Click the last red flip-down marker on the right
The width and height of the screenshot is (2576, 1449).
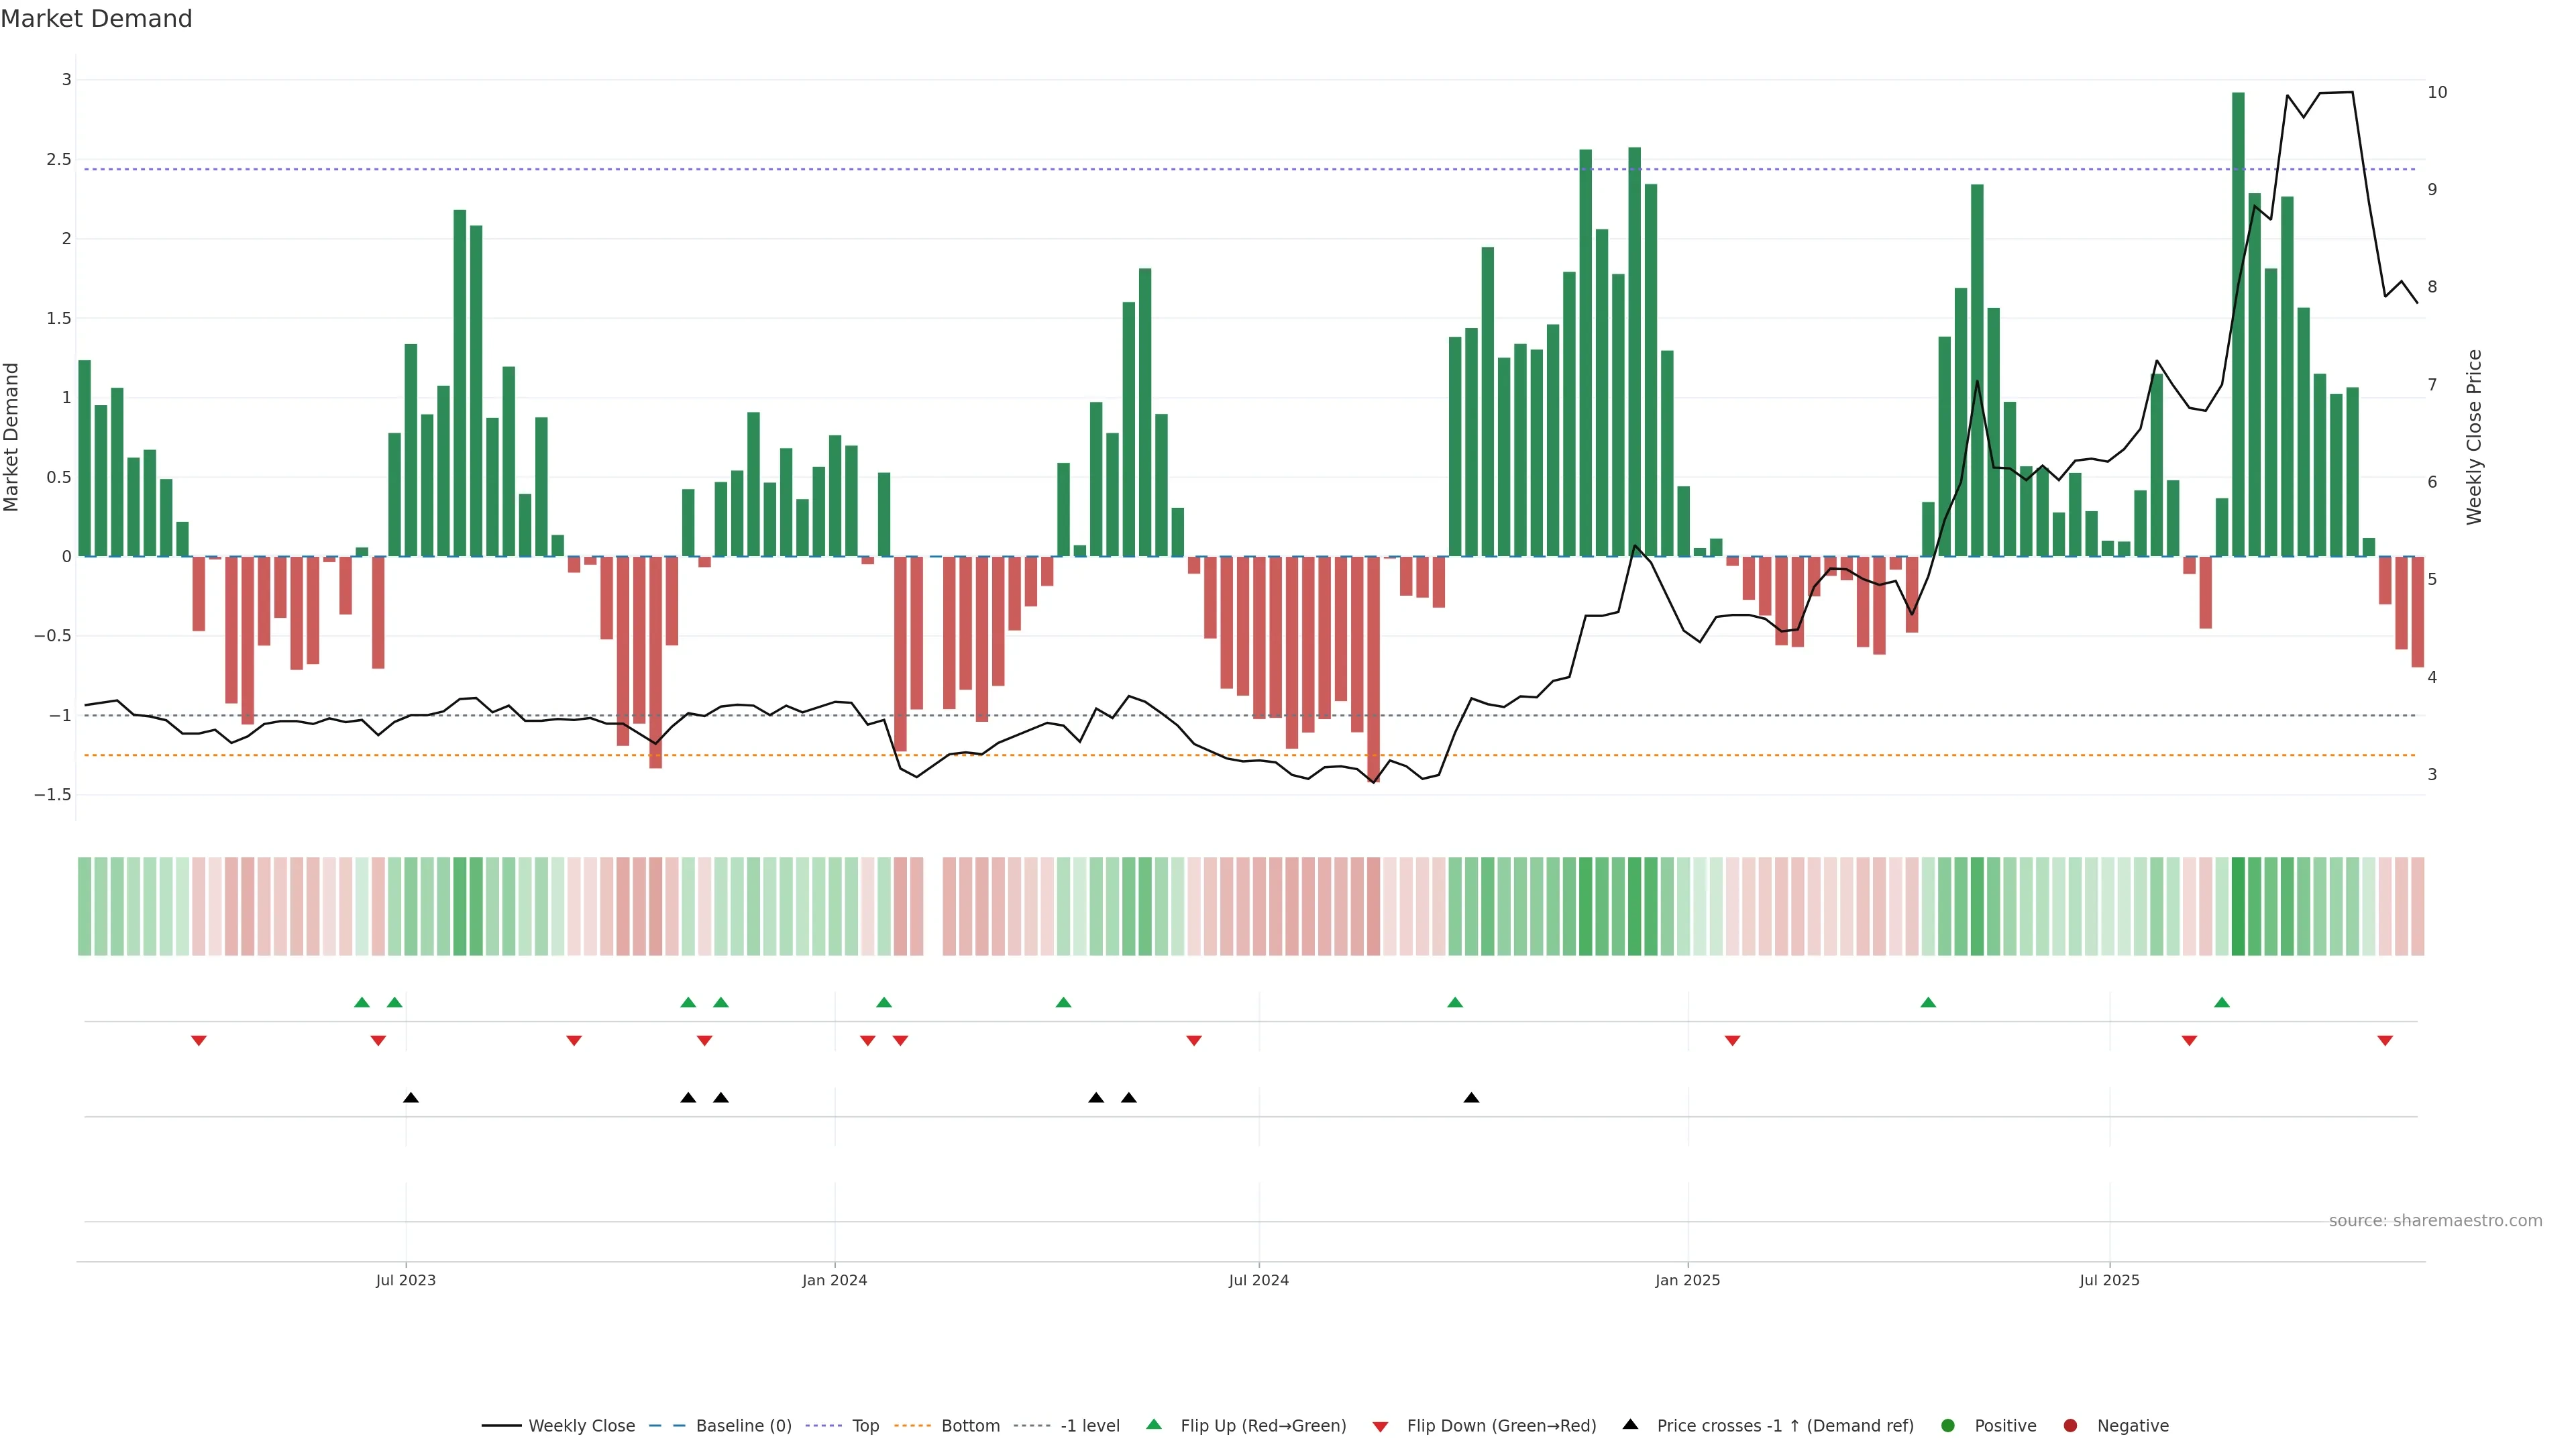(2385, 1041)
